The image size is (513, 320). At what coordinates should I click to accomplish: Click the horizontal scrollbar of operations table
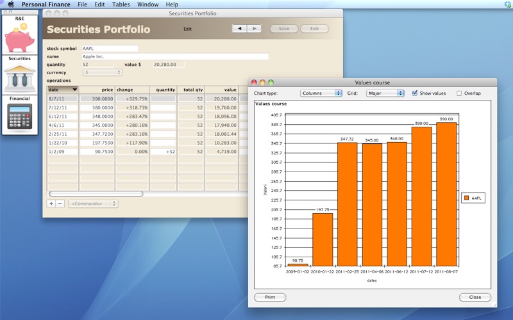(96, 194)
